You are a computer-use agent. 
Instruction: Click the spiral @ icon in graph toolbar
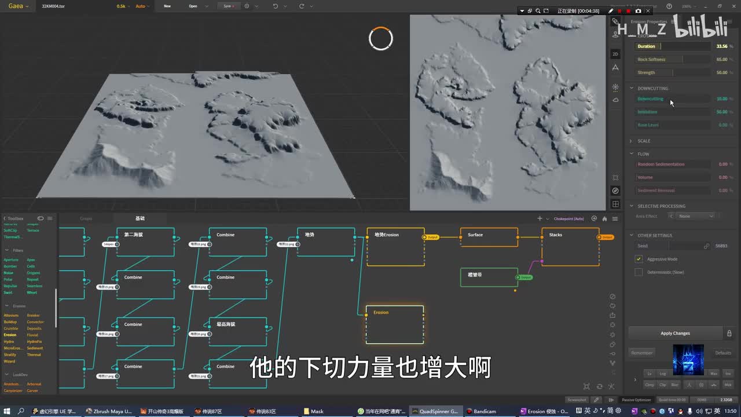(x=594, y=218)
